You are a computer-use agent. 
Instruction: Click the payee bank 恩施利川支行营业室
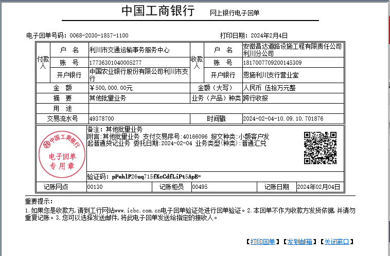coord(271,75)
